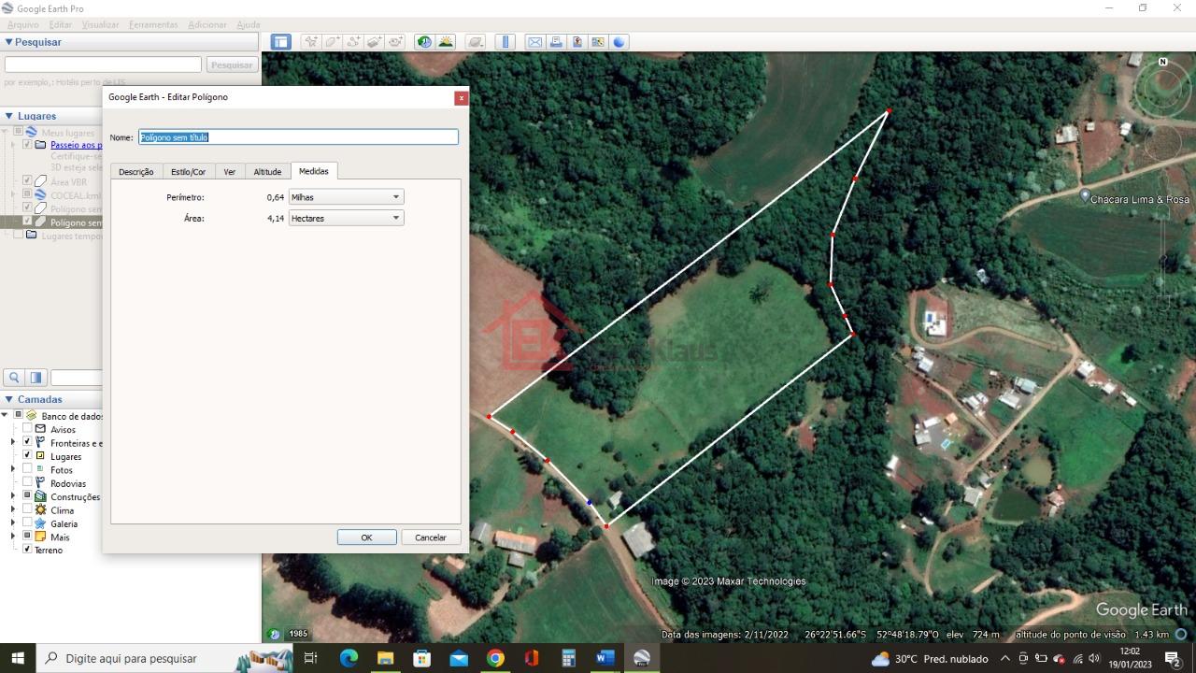Click the panel toggle icon beside the magnifier
The height and width of the screenshot is (673, 1196).
pyautogui.click(x=36, y=378)
